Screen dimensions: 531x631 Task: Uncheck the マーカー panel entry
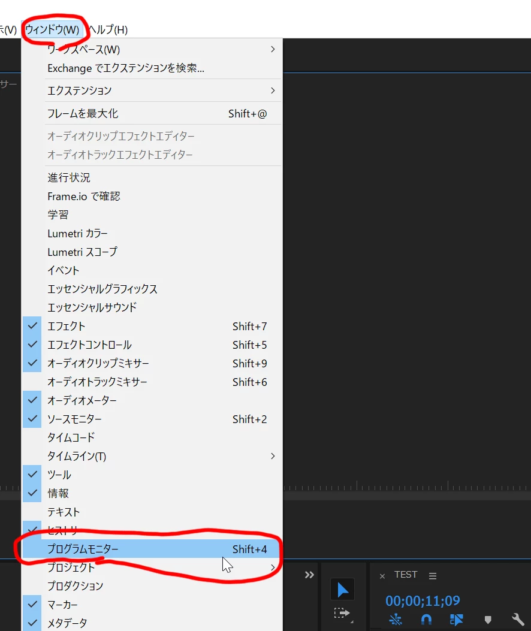pyautogui.click(x=152, y=605)
